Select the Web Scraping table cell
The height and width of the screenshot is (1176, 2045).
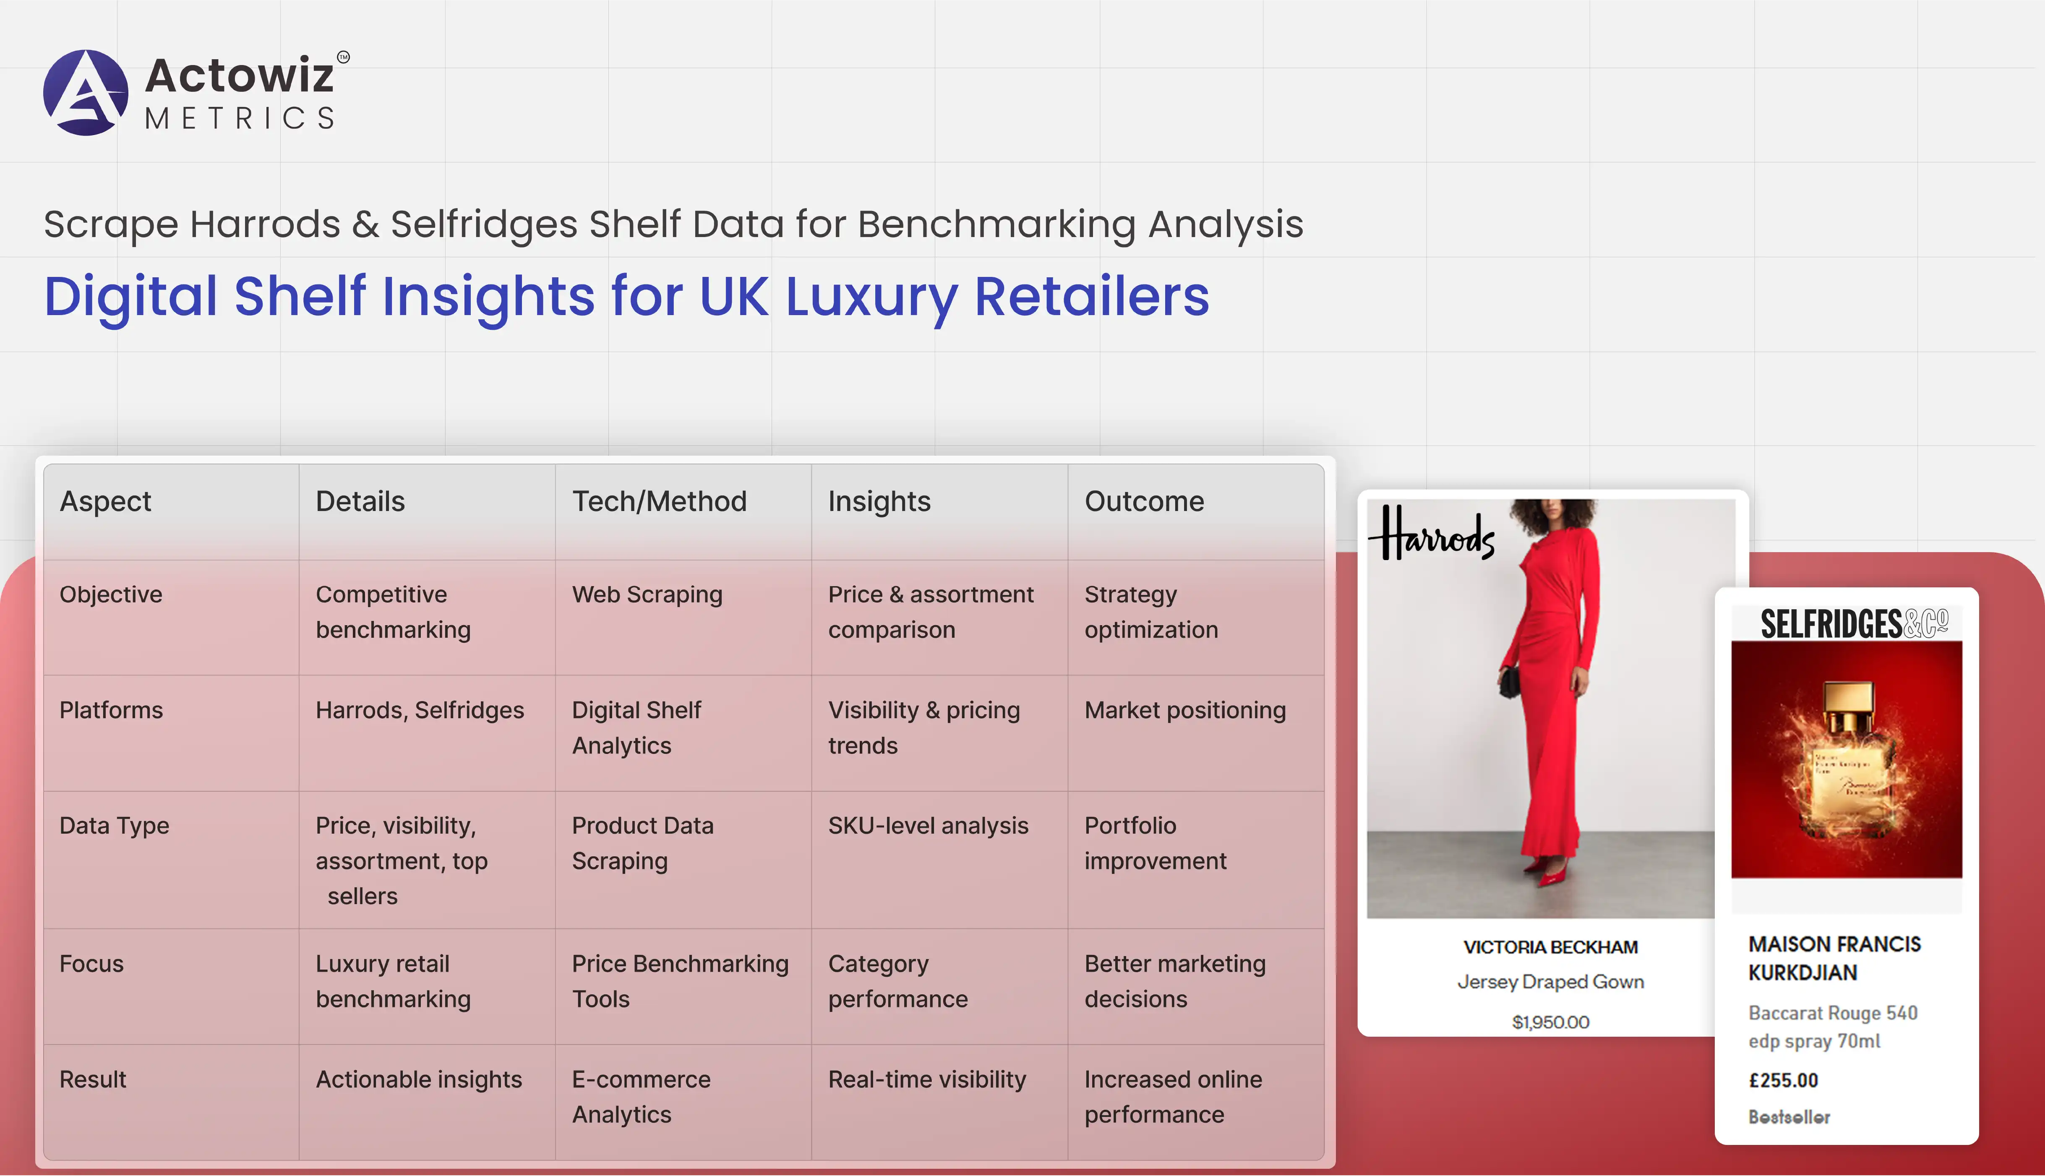click(647, 595)
